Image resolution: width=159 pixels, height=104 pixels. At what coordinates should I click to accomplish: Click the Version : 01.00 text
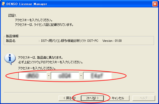tap(112, 41)
